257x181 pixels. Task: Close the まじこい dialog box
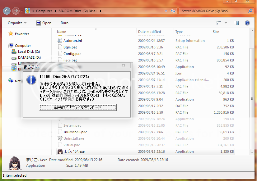[124, 66]
